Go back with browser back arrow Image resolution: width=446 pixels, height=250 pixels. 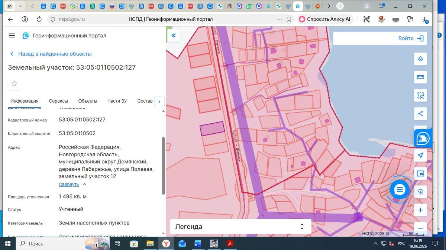(x=10, y=19)
